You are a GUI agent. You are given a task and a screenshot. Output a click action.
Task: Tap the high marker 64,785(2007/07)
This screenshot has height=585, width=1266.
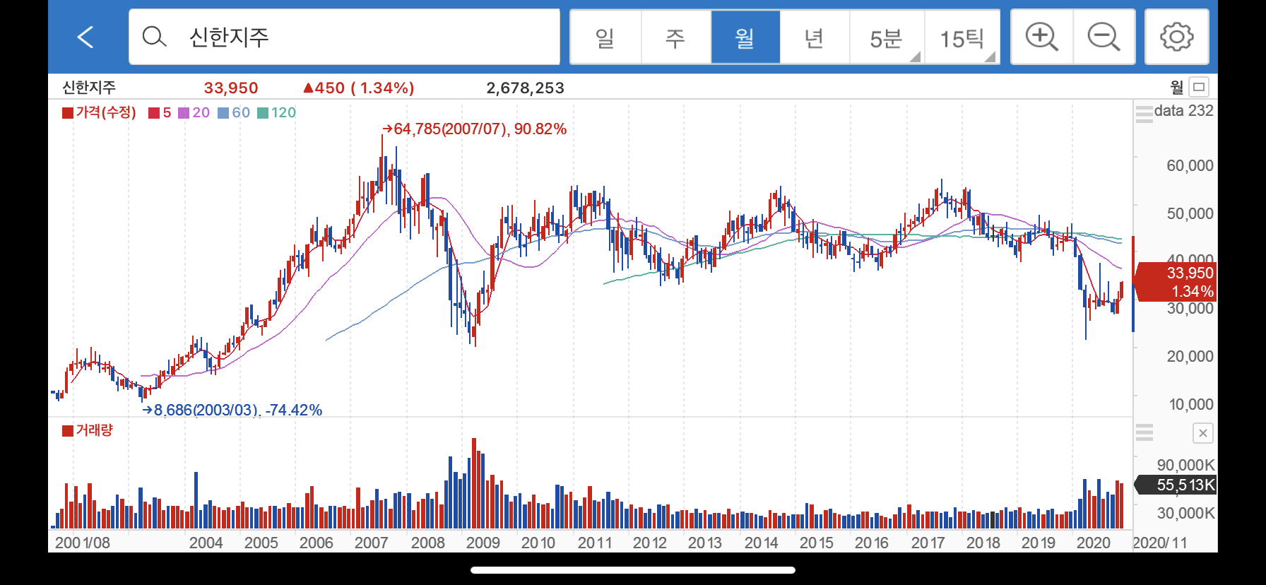[474, 129]
